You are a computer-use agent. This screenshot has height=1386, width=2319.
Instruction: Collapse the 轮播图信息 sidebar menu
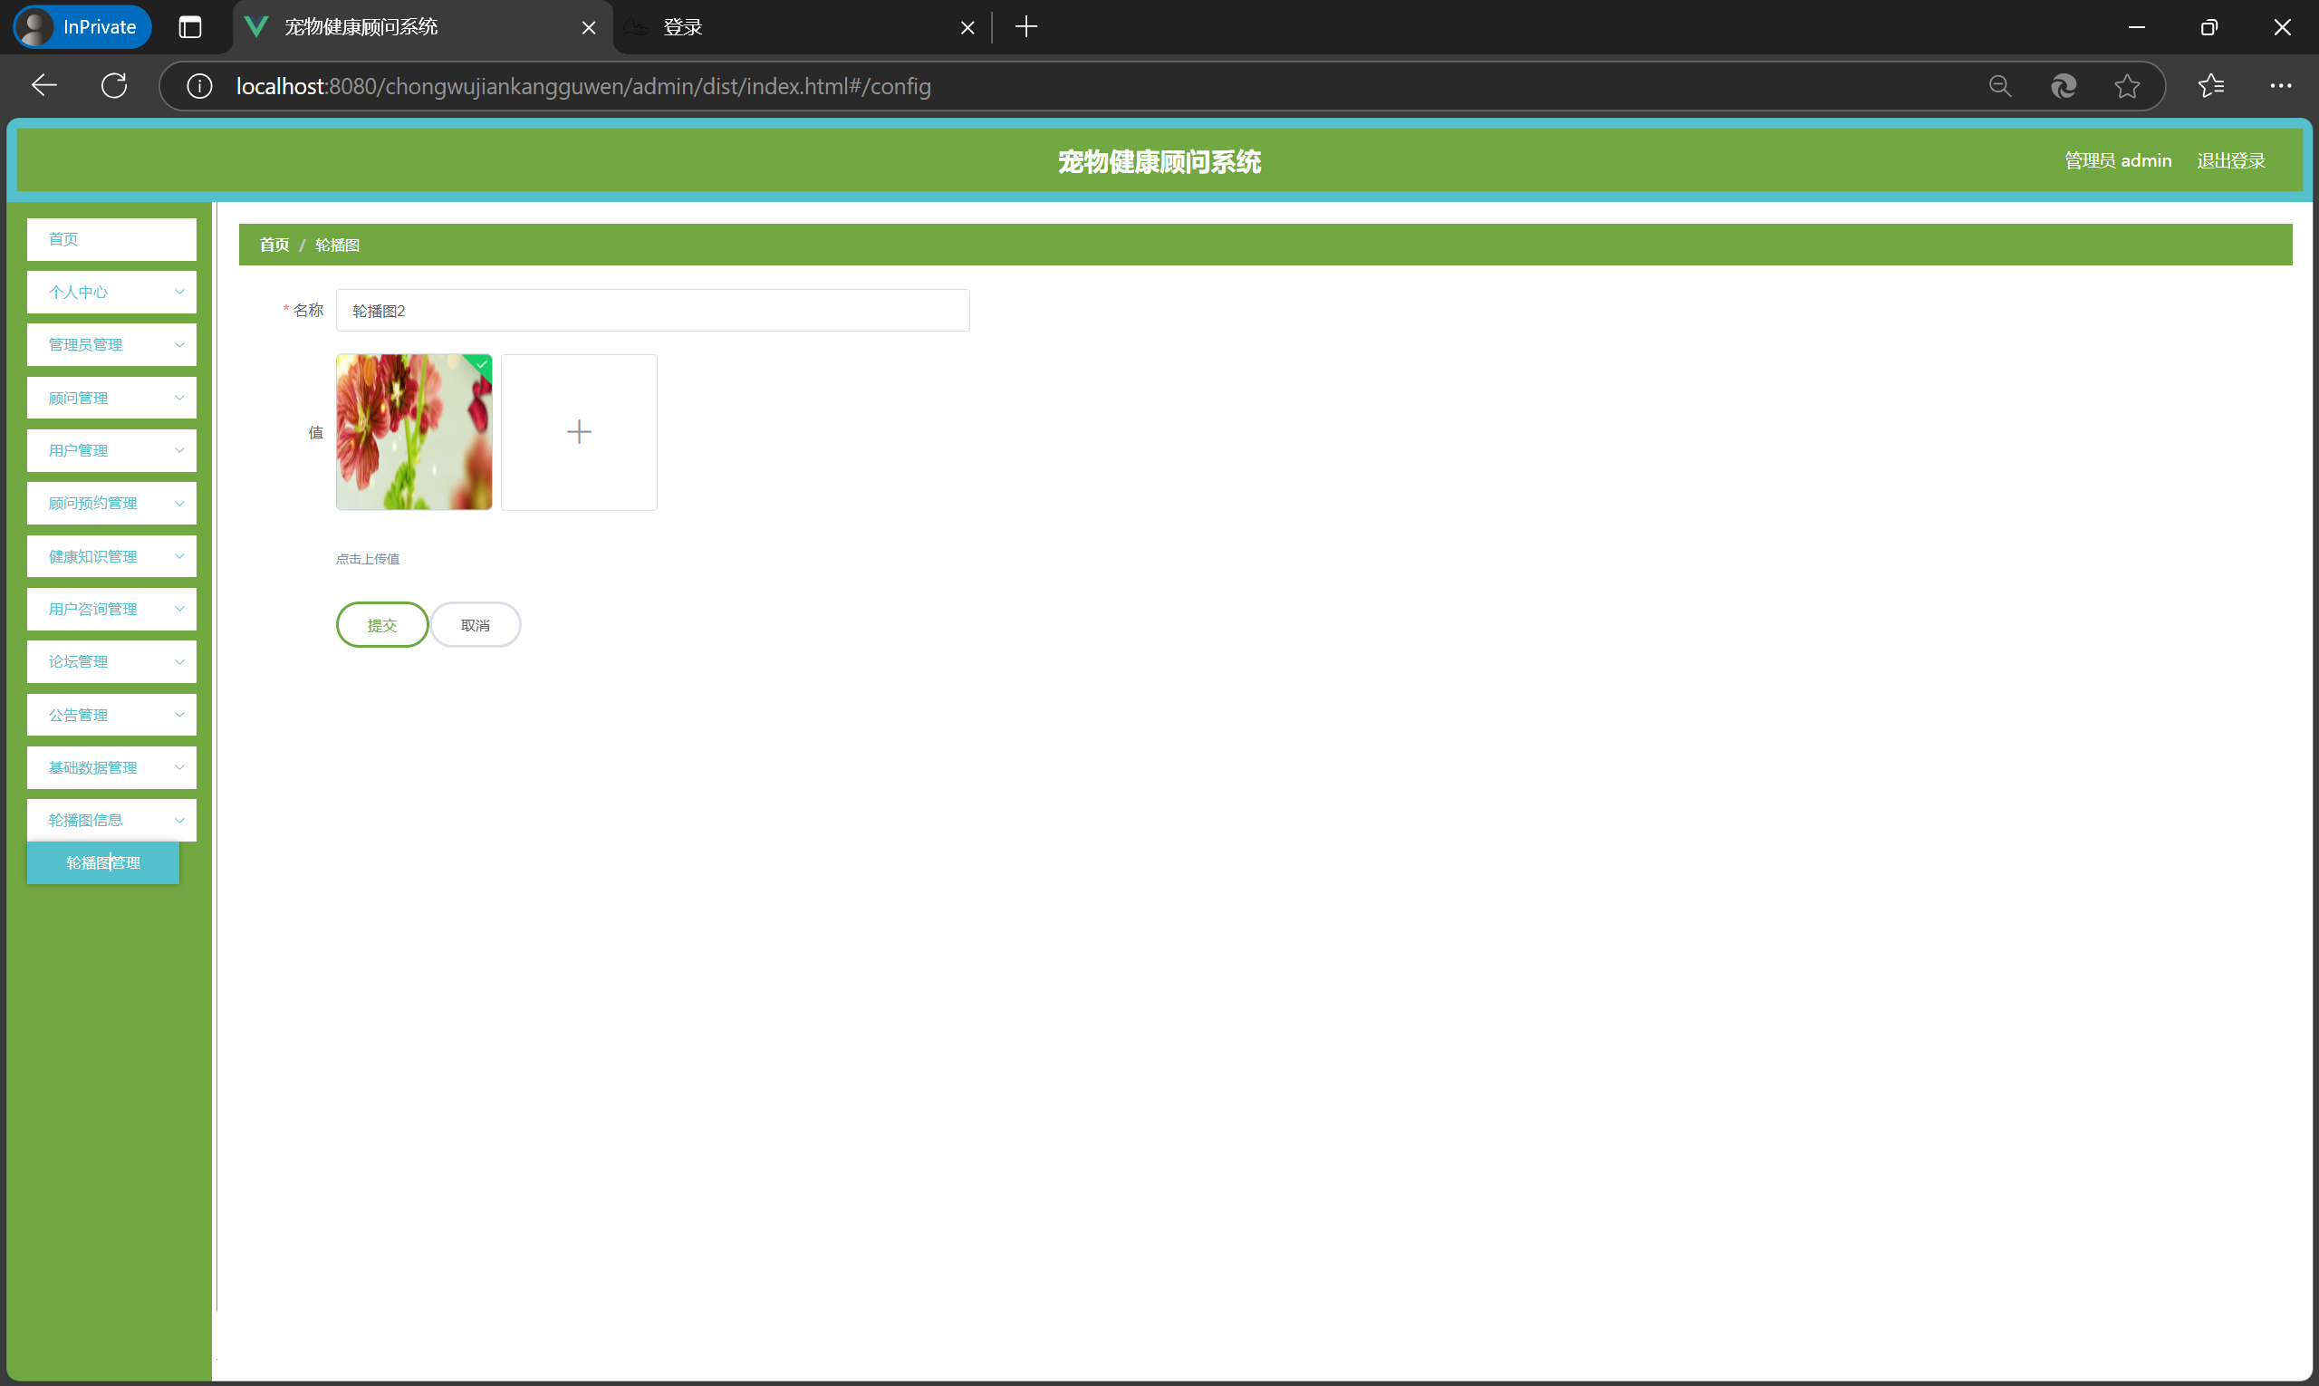111,820
